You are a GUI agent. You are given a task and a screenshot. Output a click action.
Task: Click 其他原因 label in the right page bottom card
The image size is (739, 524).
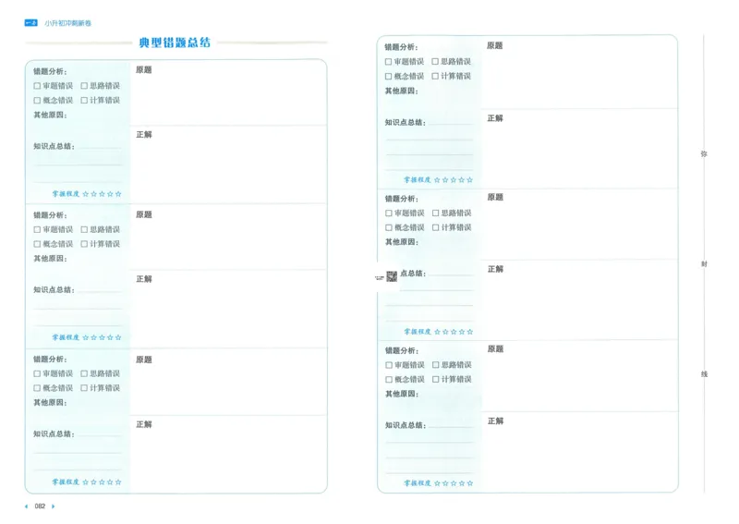point(402,394)
